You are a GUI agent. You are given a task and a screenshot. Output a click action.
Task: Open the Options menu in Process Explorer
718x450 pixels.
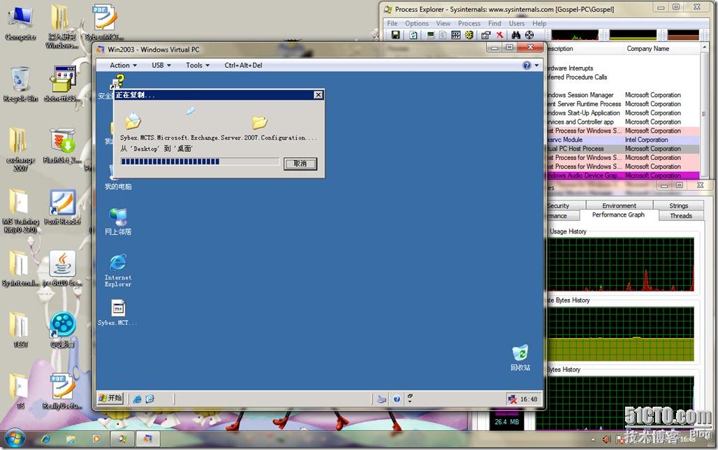[x=416, y=23]
